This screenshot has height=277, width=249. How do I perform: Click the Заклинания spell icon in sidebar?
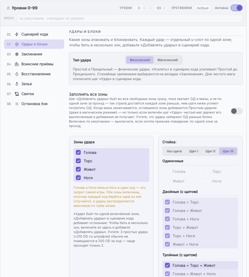(x=17, y=54)
